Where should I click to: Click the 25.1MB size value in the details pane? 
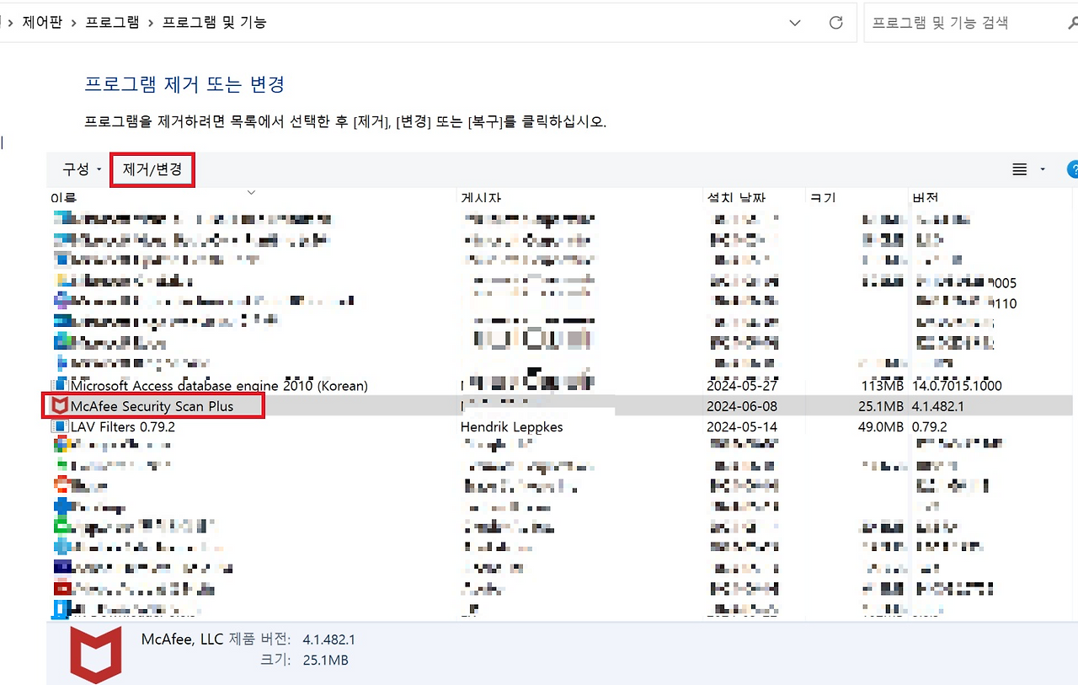[325, 660]
